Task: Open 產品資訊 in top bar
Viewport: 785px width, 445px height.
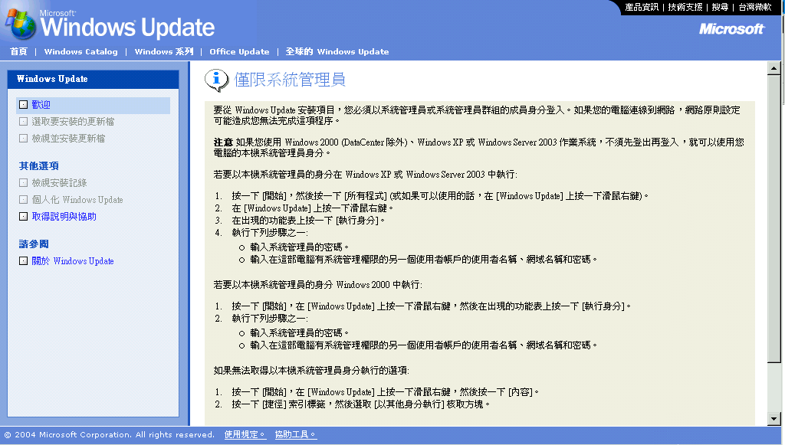Action: pyautogui.click(x=642, y=7)
